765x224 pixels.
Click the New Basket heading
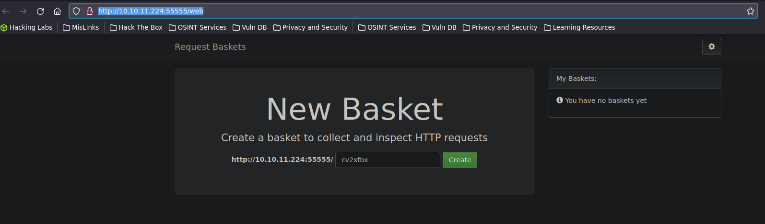[354, 109]
